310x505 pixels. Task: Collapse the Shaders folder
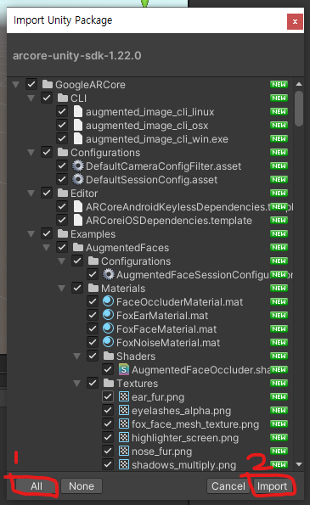click(77, 356)
